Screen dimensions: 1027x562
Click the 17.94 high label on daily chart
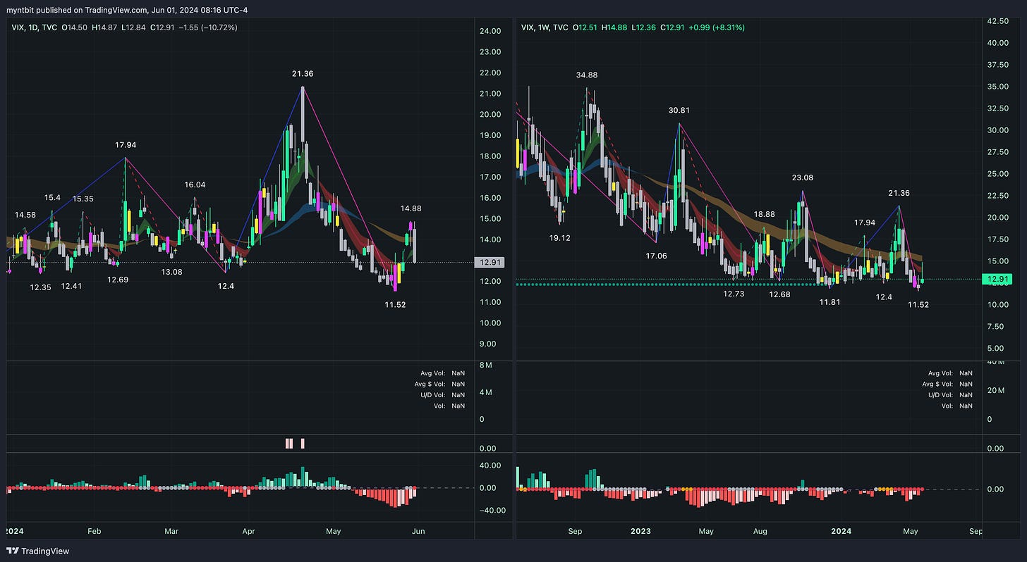(x=126, y=144)
